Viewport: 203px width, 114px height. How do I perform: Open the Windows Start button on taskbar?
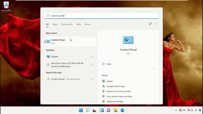click(81, 110)
